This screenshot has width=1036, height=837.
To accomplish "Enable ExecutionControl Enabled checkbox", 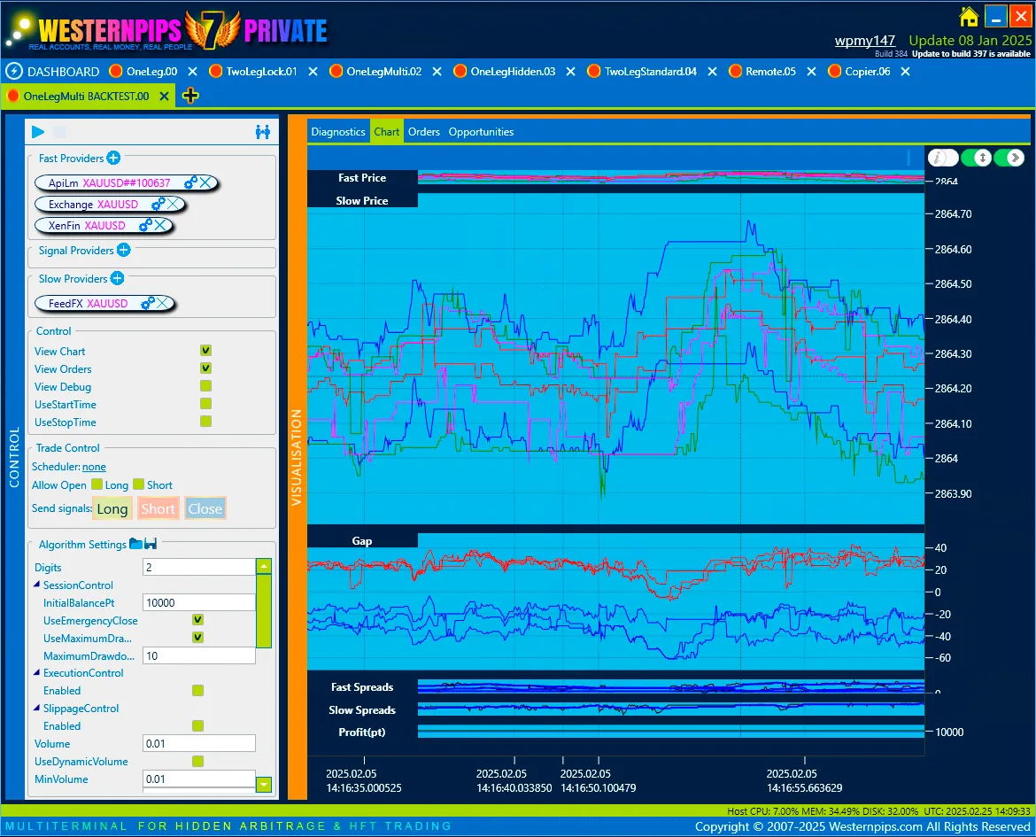I will coord(197,690).
